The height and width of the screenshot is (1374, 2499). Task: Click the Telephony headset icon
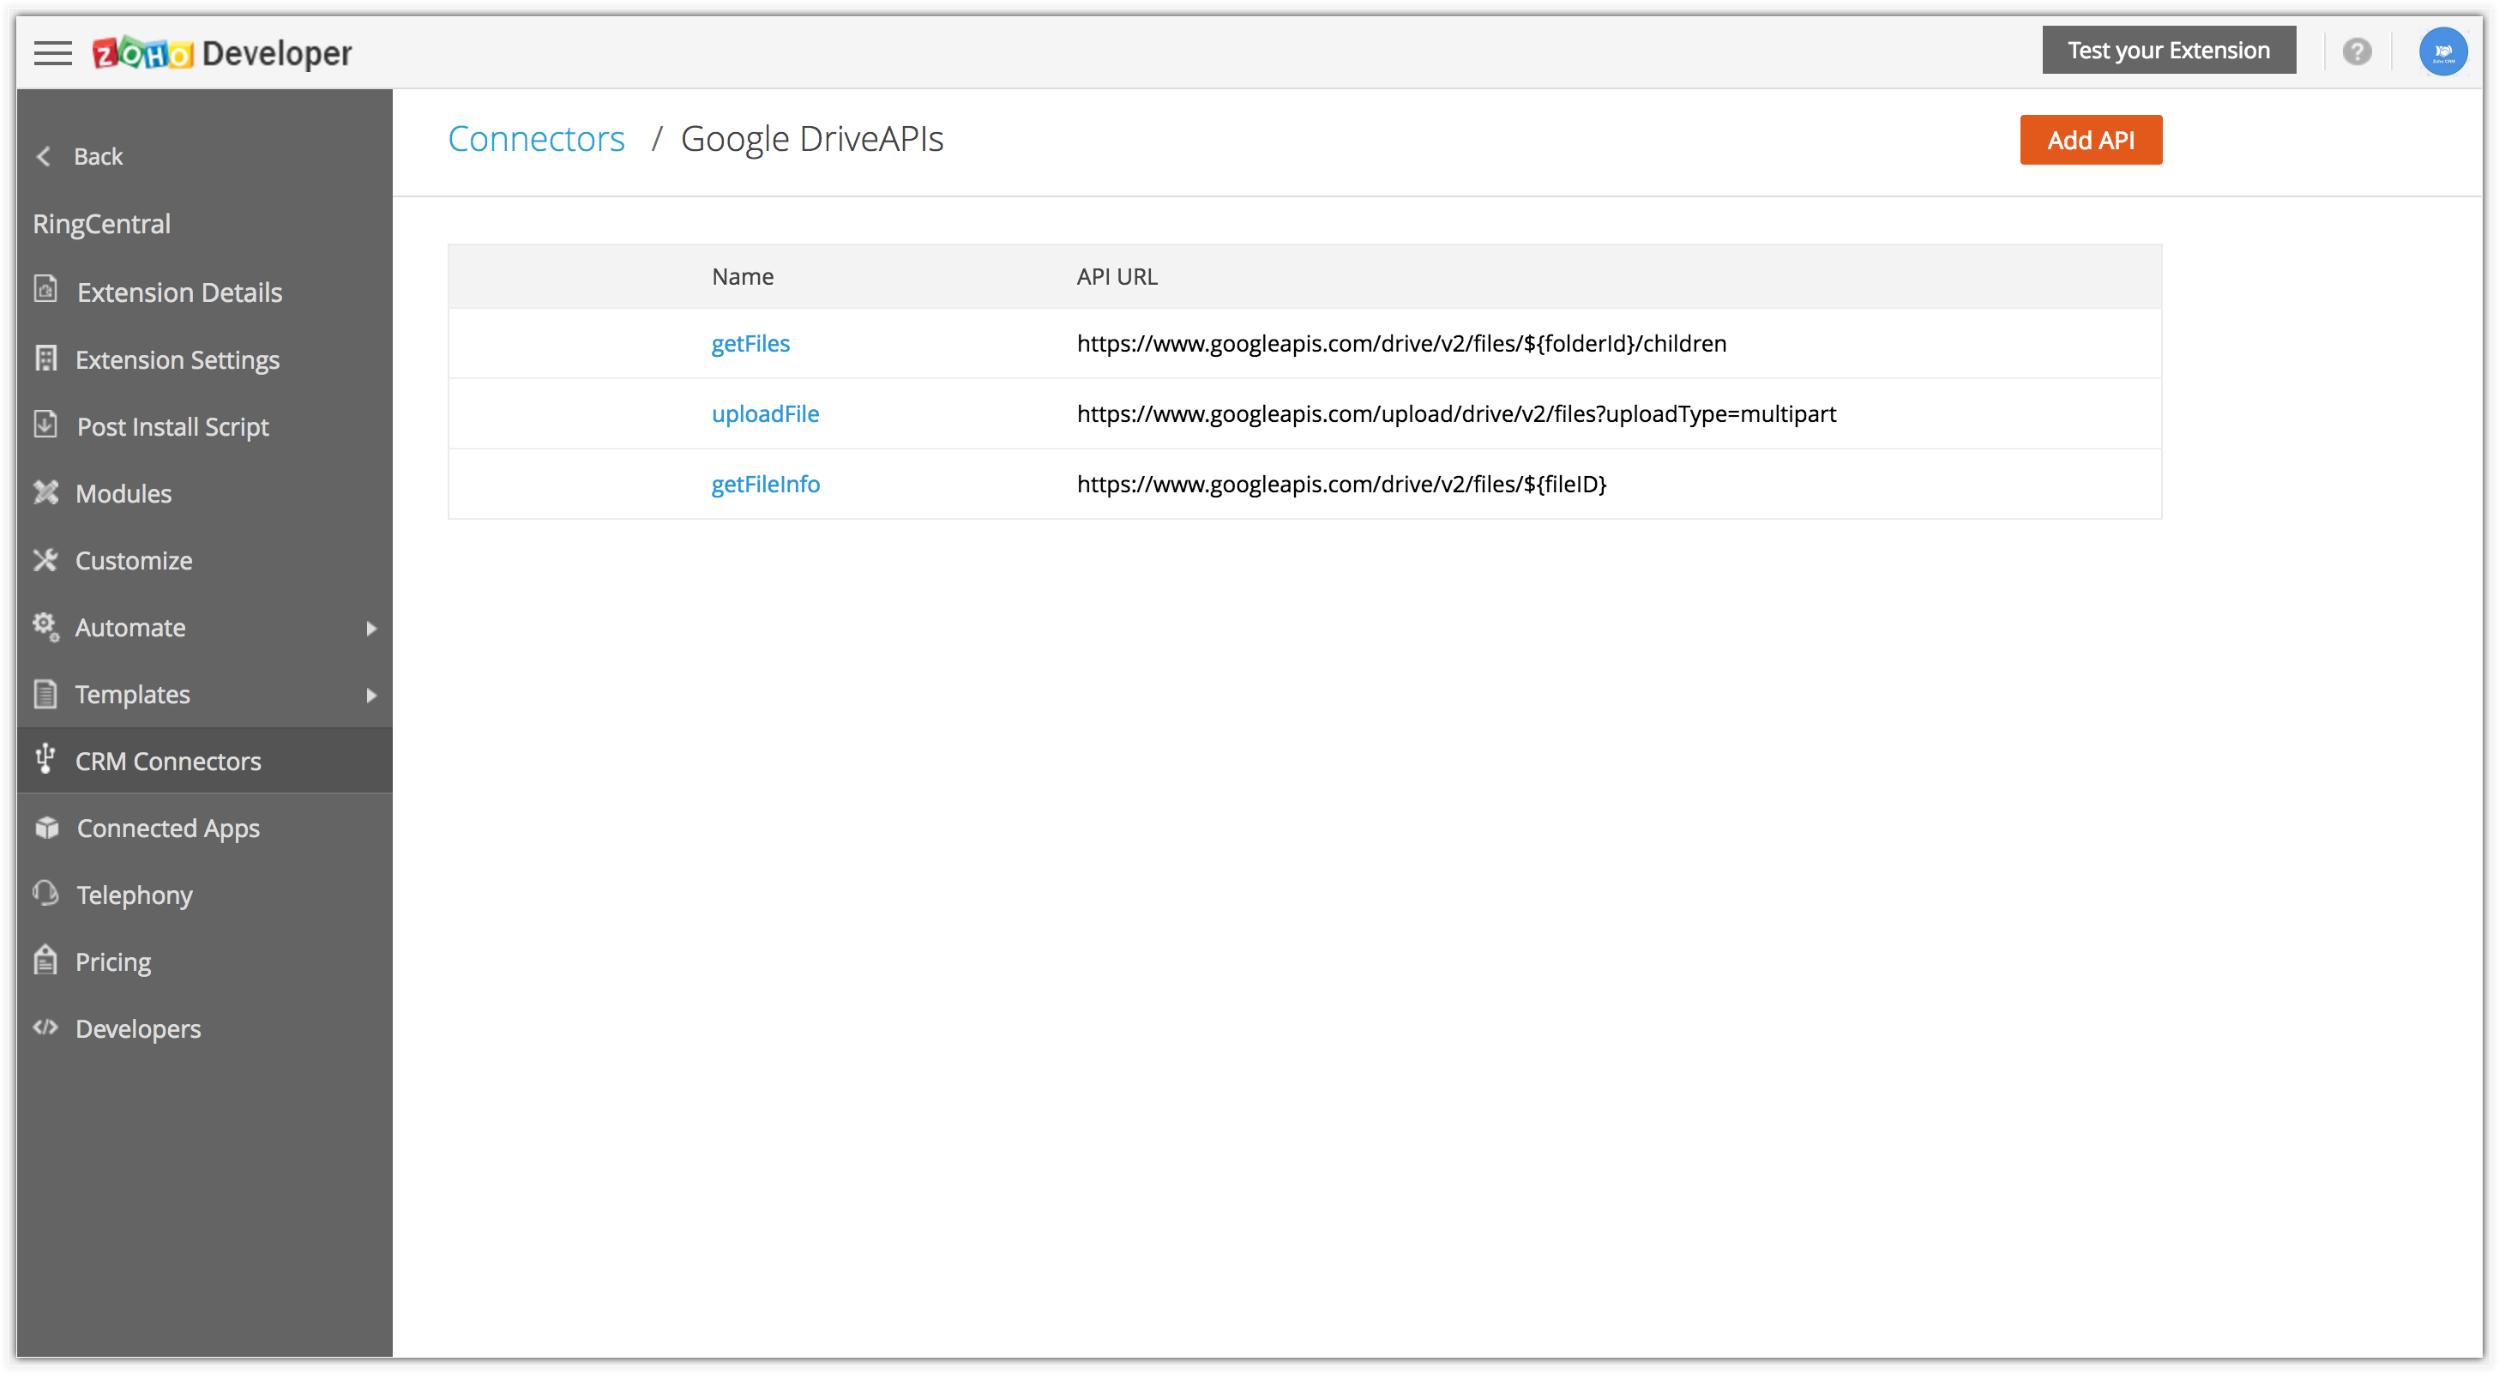pos(45,893)
